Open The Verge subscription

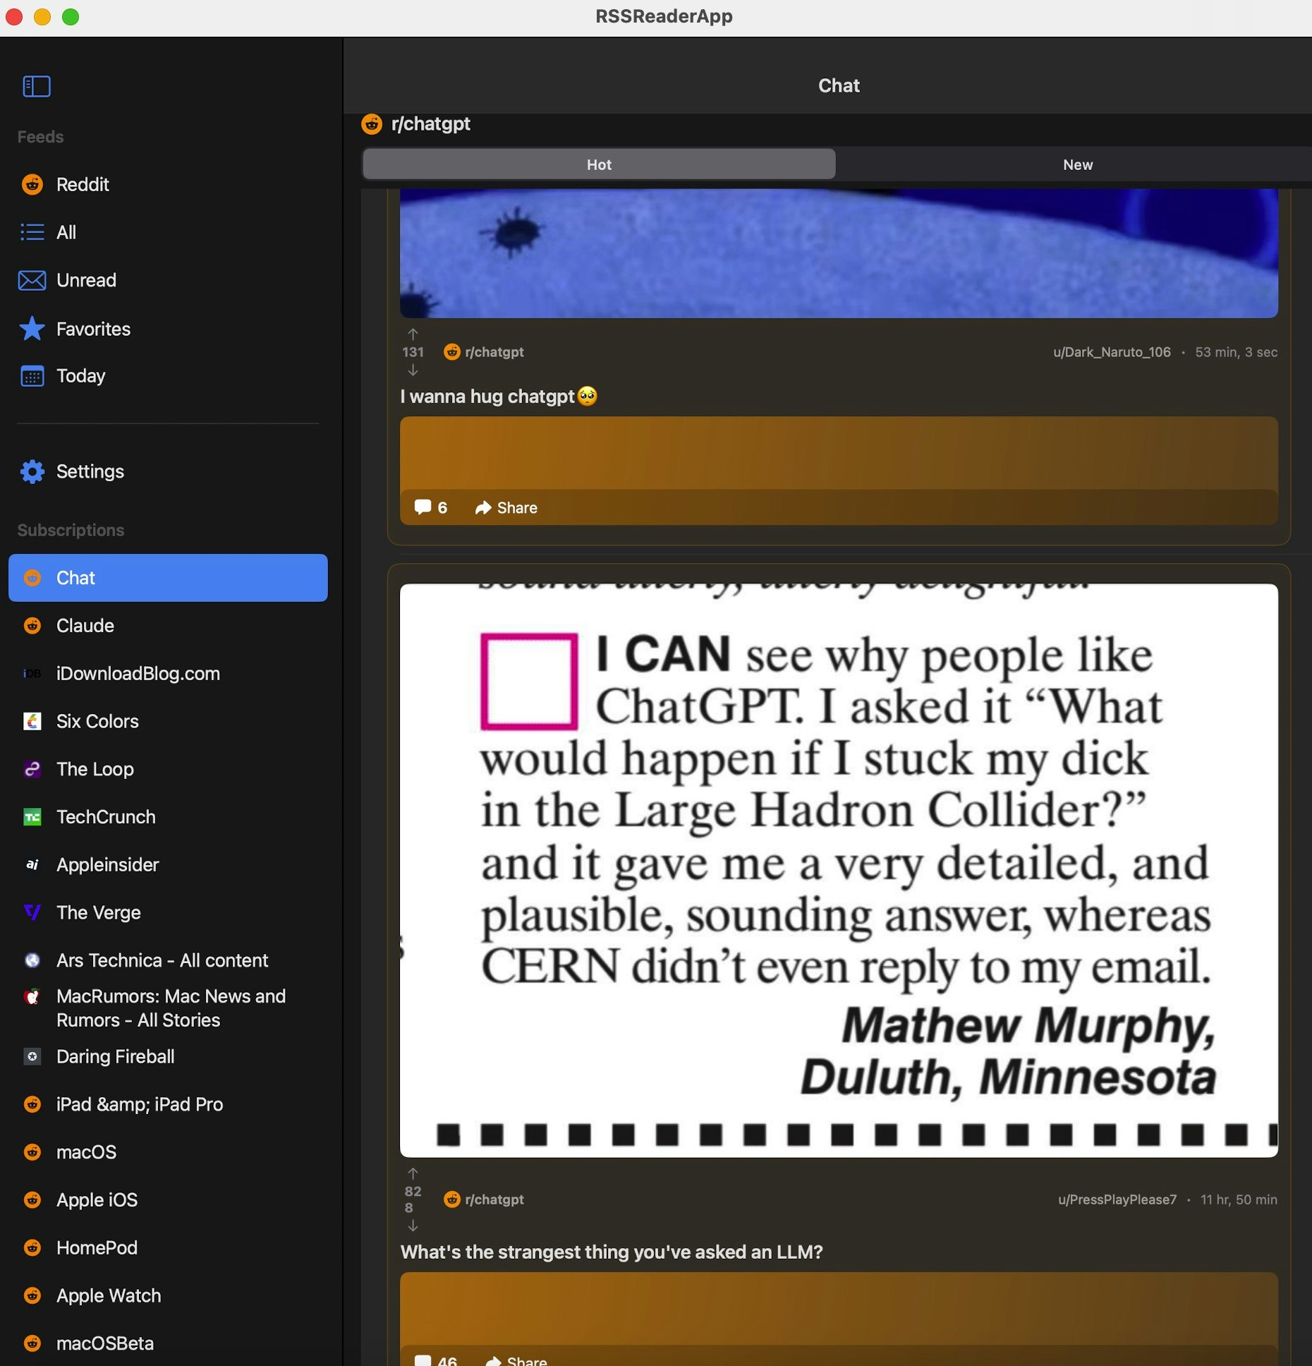click(x=168, y=912)
